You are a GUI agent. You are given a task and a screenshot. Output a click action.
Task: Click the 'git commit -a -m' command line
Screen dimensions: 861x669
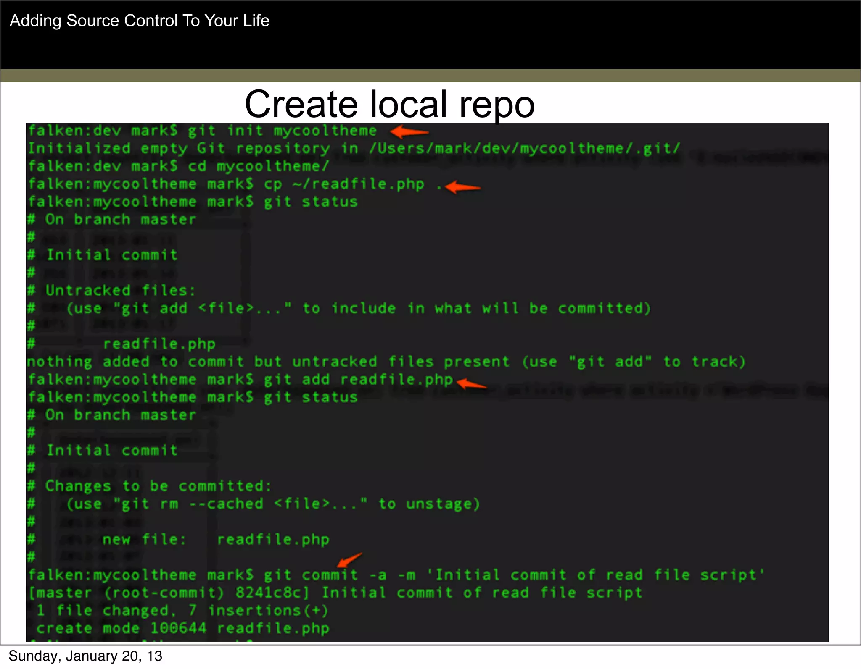[396, 575]
